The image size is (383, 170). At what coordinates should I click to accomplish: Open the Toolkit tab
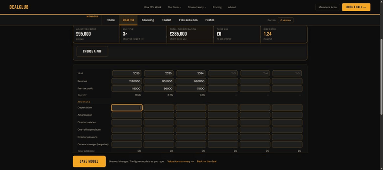(x=166, y=20)
